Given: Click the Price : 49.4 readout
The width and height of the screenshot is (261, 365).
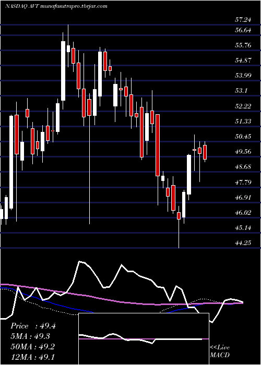Looking at the screenshot, I should pos(33,326).
